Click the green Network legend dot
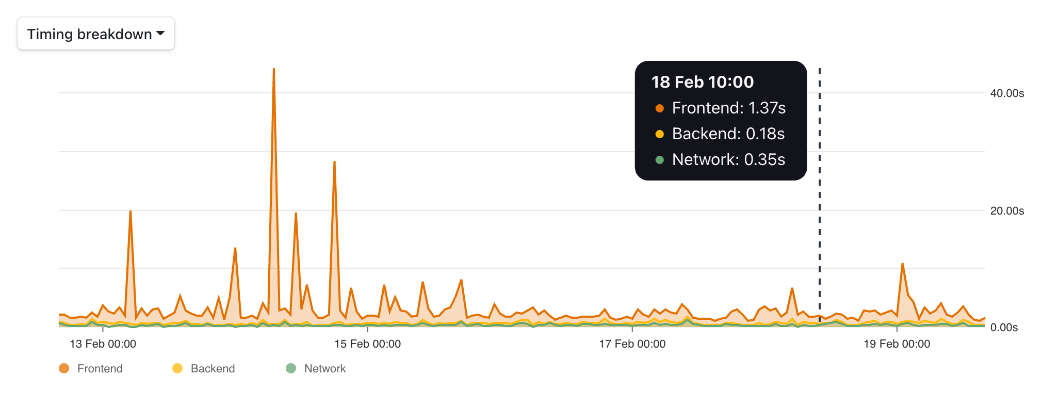 291,368
